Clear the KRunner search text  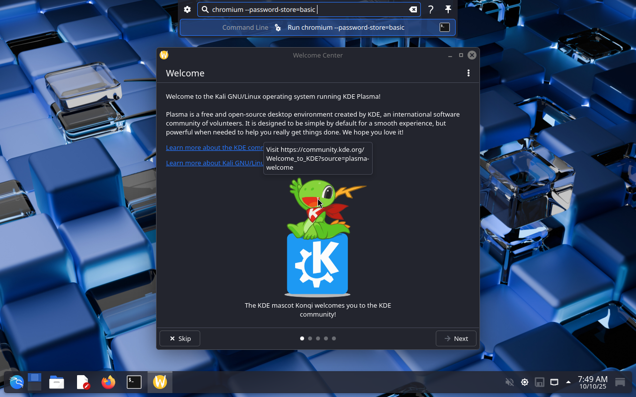pyautogui.click(x=412, y=9)
